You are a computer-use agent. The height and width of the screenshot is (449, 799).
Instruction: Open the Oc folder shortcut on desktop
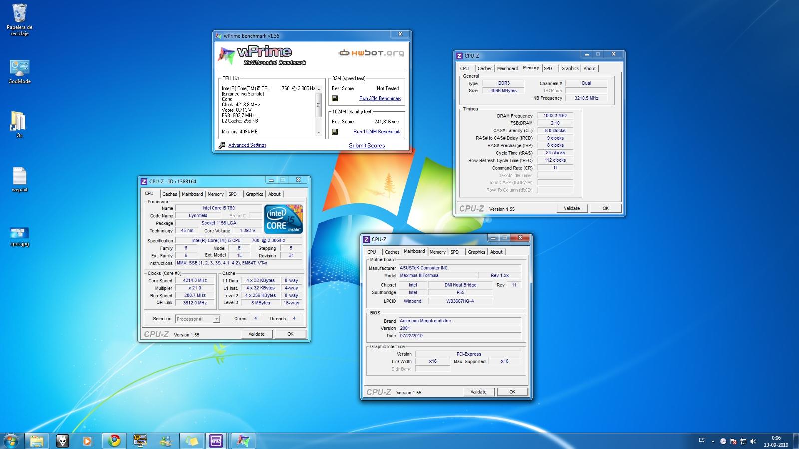(x=19, y=124)
